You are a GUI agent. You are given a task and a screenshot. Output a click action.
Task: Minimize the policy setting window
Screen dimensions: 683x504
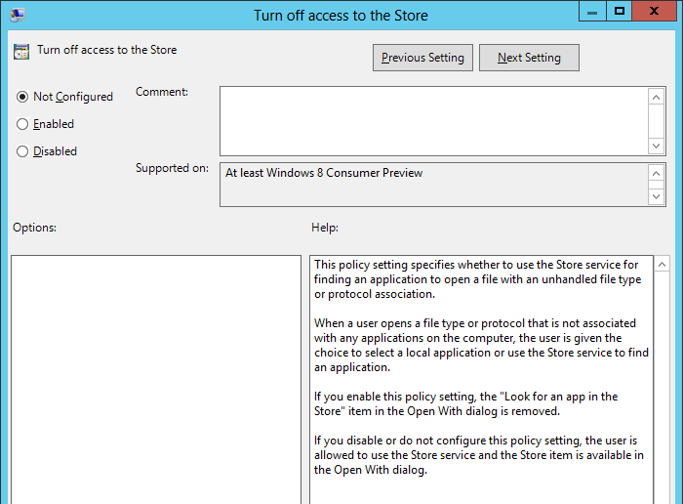(x=591, y=12)
